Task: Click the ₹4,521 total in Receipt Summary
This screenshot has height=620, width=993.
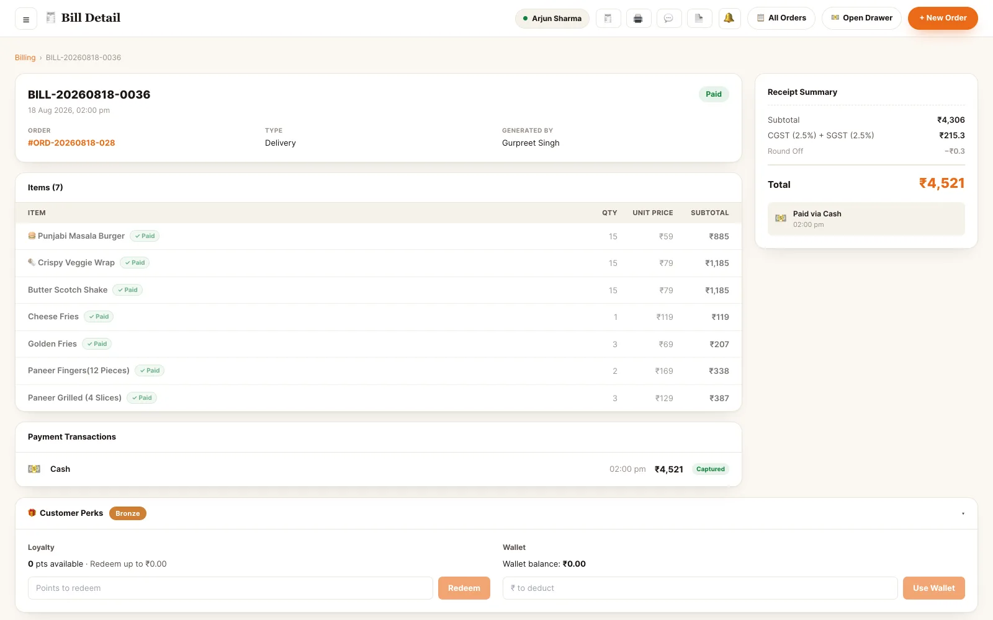Action: (941, 184)
